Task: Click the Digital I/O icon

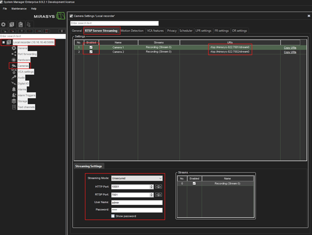Action: coord(14,84)
